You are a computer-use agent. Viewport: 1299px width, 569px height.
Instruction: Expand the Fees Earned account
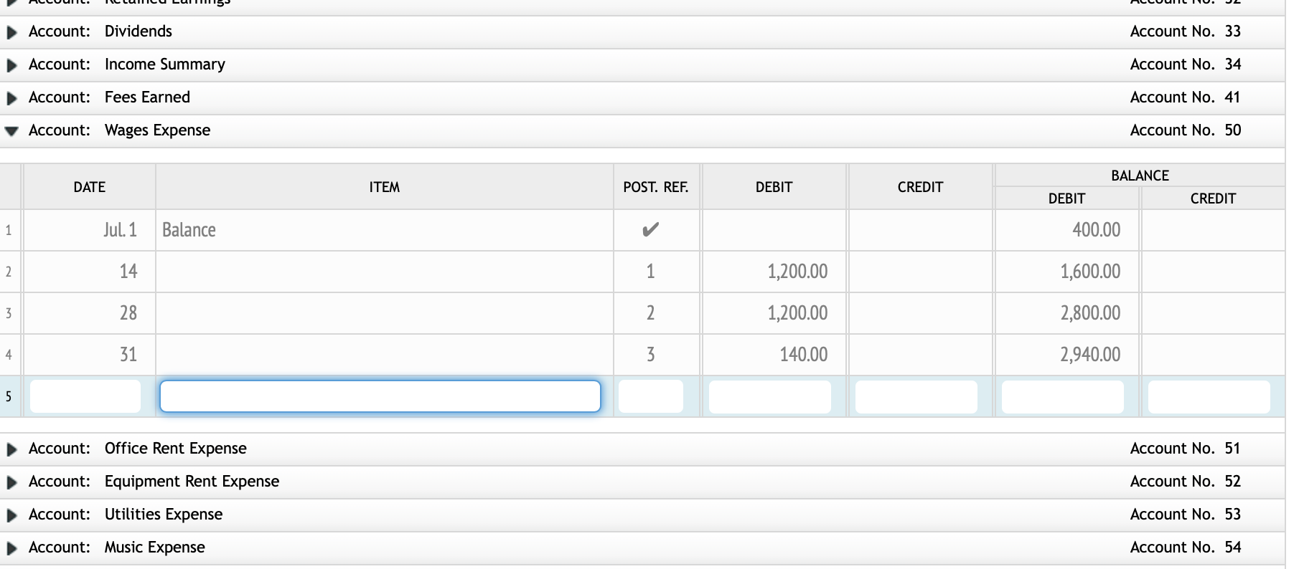[x=11, y=97]
